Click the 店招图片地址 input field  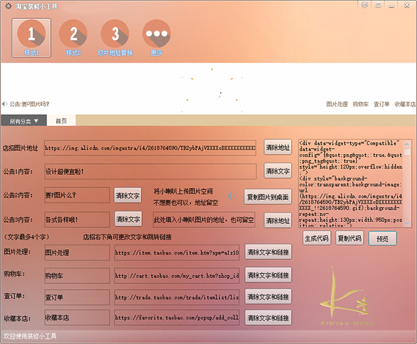pyautogui.click(x=151, y=148)
